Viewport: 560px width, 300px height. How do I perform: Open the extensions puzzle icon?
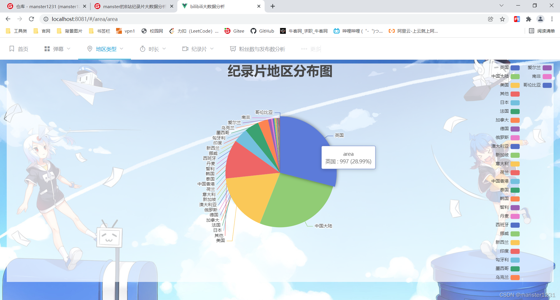pyautogui.click(x=528, y=19)
